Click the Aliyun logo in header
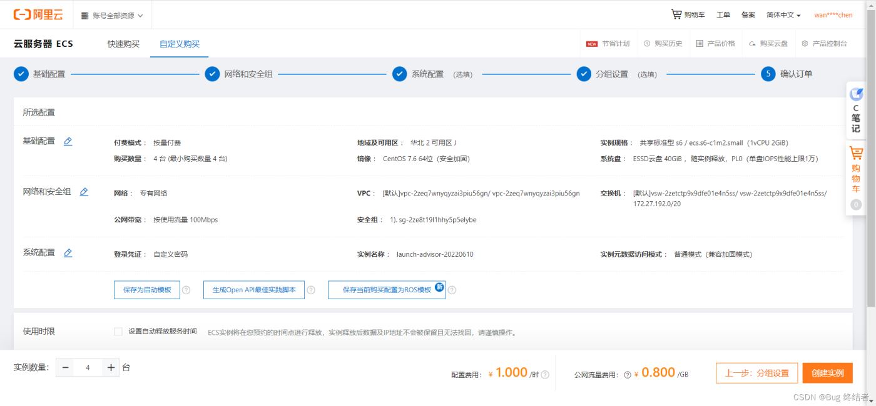Image resolution: width=876 pixels, height=406 pixels. point(38,15)
